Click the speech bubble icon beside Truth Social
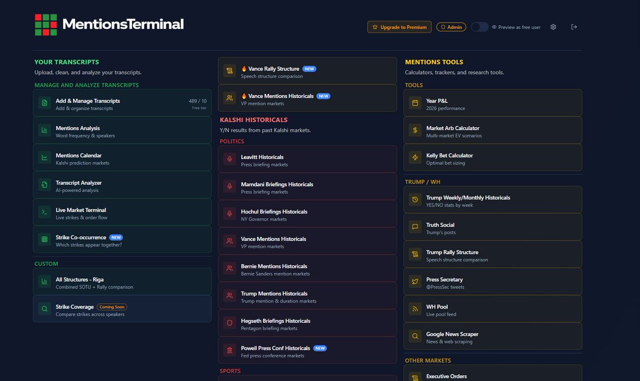This screenshot has width=640, height=381. (x=415, y=227)
